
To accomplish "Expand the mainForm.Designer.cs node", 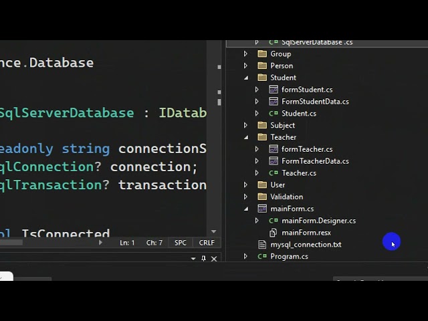I will click(x=257, y=221).
